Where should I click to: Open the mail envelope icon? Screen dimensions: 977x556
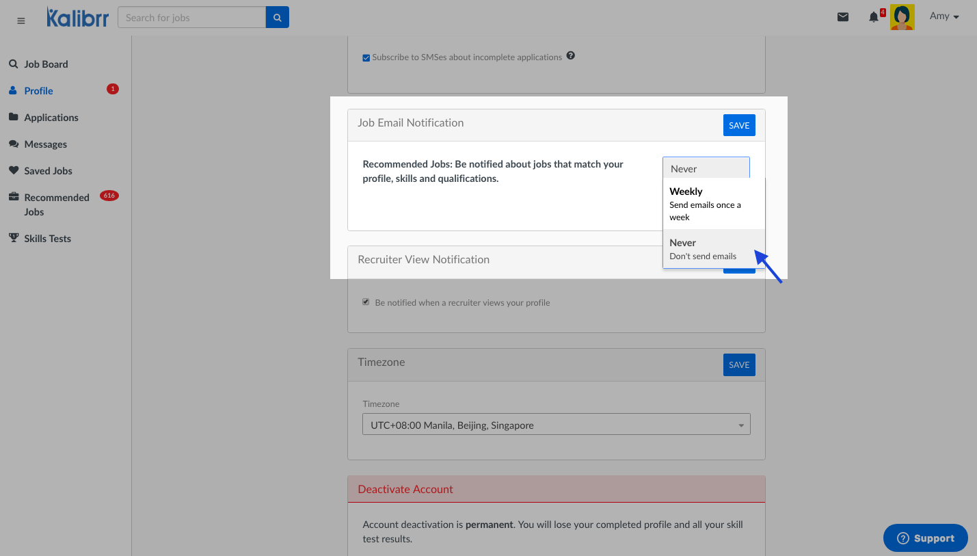pyautogui.click(x=843, y=17)
